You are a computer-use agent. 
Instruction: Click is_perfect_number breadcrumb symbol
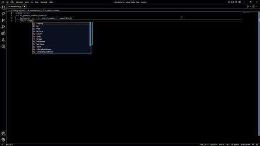[x=52, y=10]
